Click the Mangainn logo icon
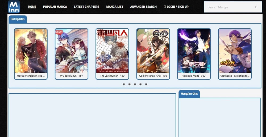The height and width of the screenshot is (137, 266). (14, 7)
